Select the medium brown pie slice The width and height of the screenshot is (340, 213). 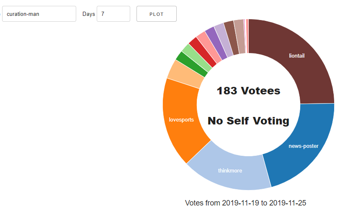click(231, 38)
